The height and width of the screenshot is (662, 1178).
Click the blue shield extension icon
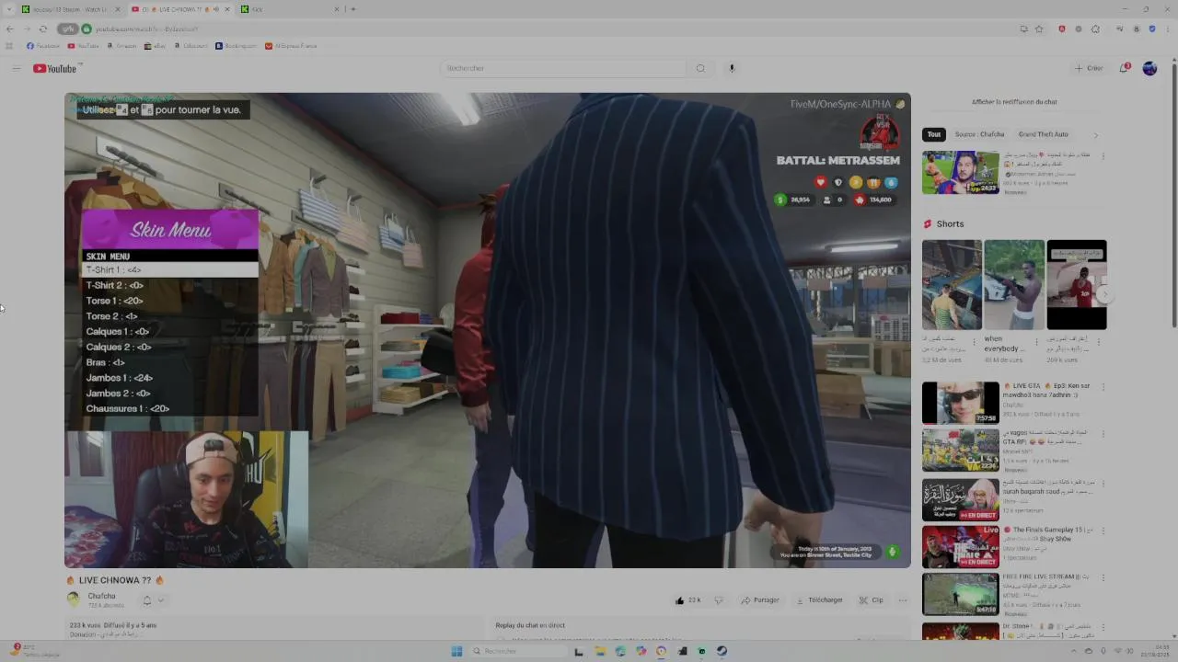tap(1151, 29)
